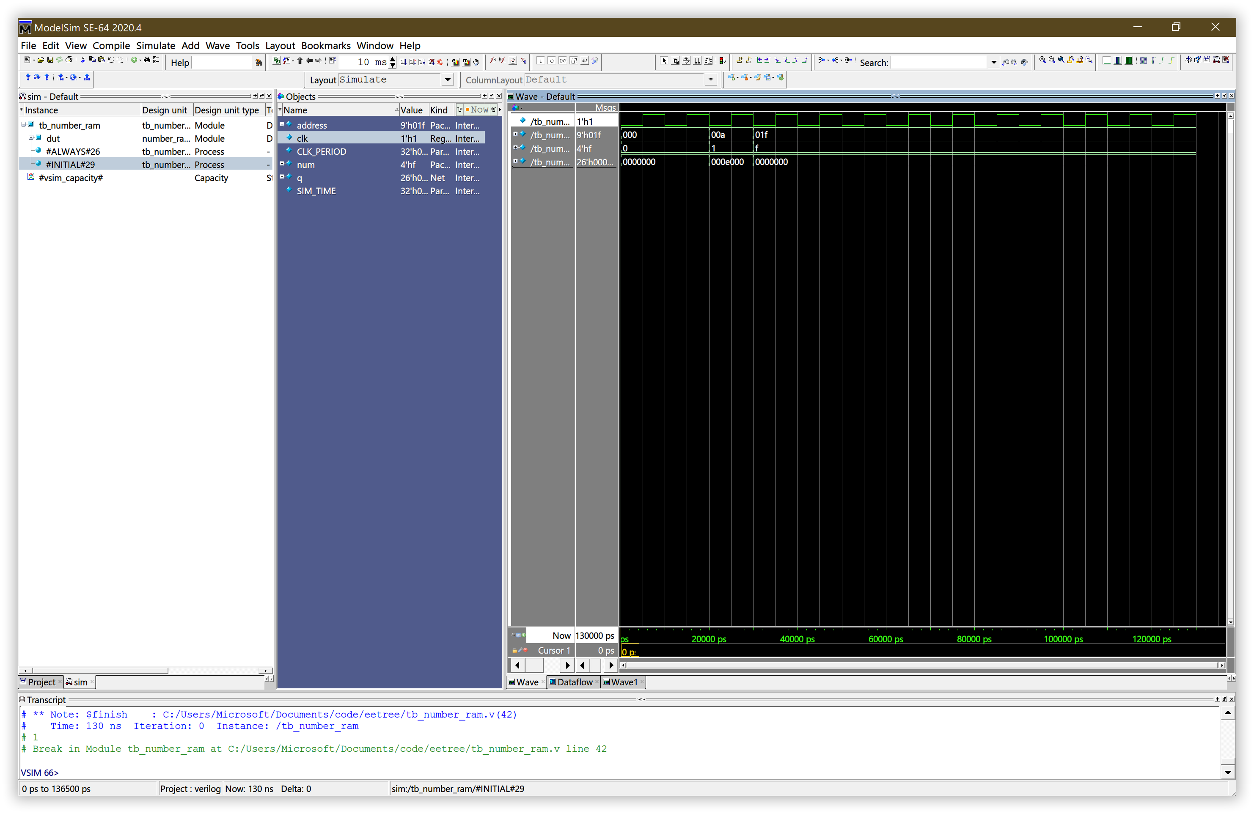Click the wave horizontal scrollbar
Viewport: 1254px width, 814px height.
pyautogui.click(x=922, y=665)
